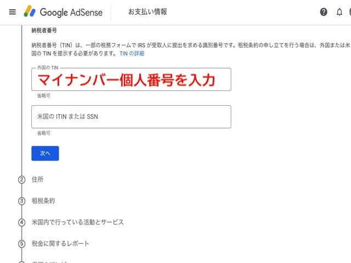Open the account avatar at far right
This screenshot has height=263, width=351.
[x=349, y=12]
